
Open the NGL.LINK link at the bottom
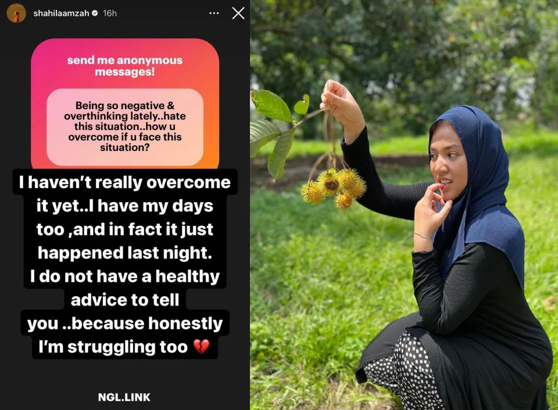[x=124, y=397]
